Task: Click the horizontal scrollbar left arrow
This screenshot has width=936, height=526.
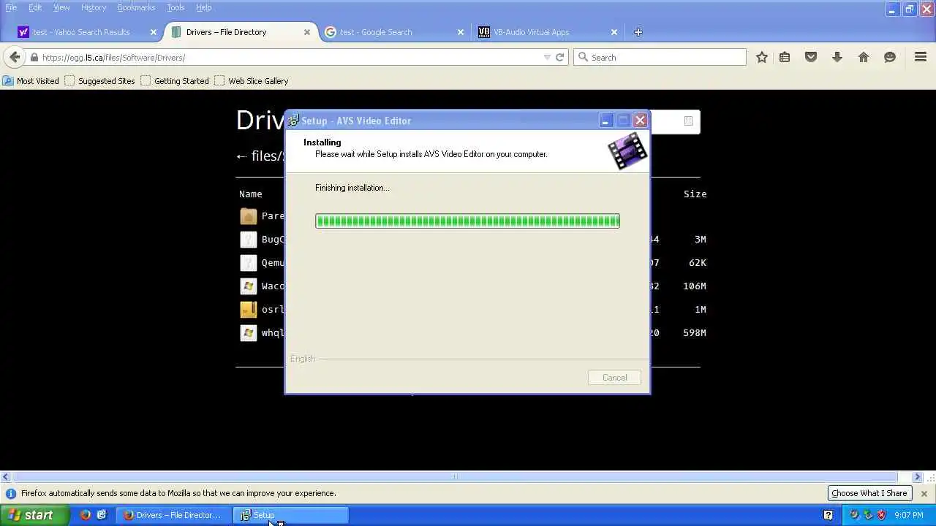Action: point(6,477)
